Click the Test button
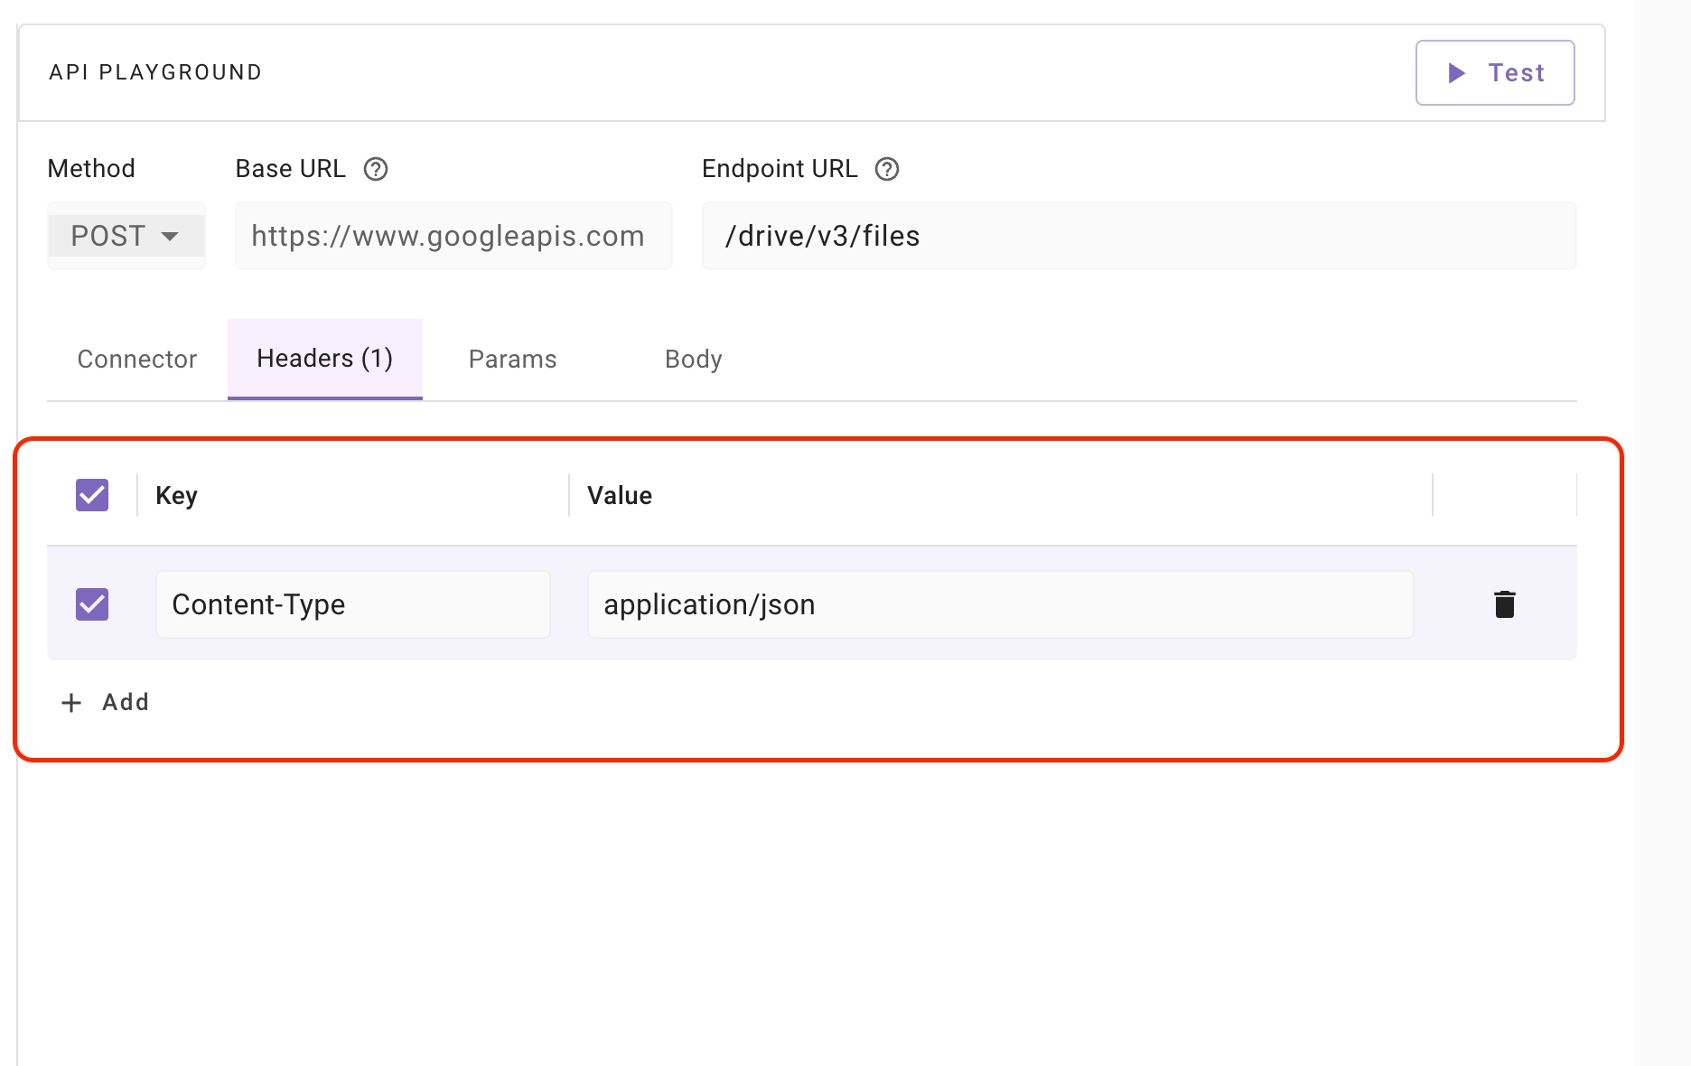 1495,72
